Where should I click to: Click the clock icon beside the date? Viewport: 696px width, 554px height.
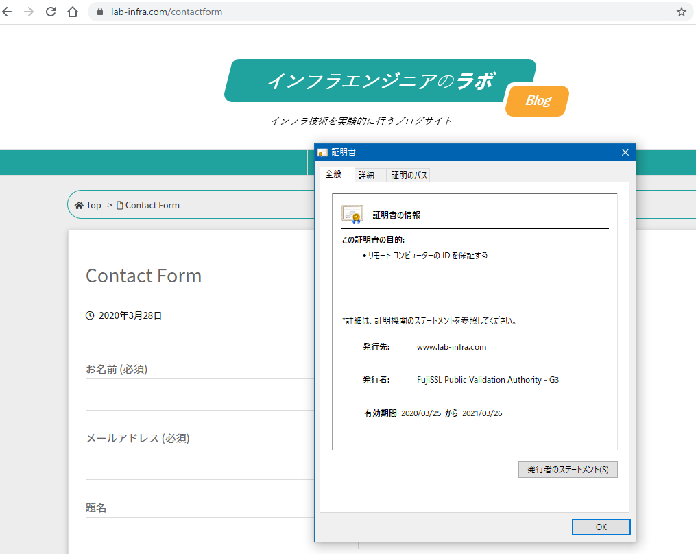[90, 315]
